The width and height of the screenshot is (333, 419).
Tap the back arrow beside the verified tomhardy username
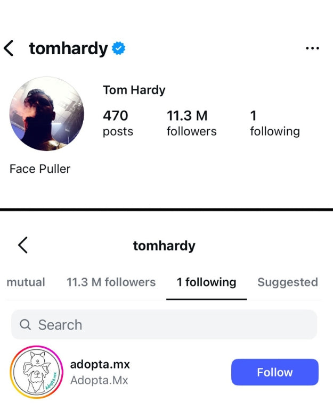[x=9, y=48]
